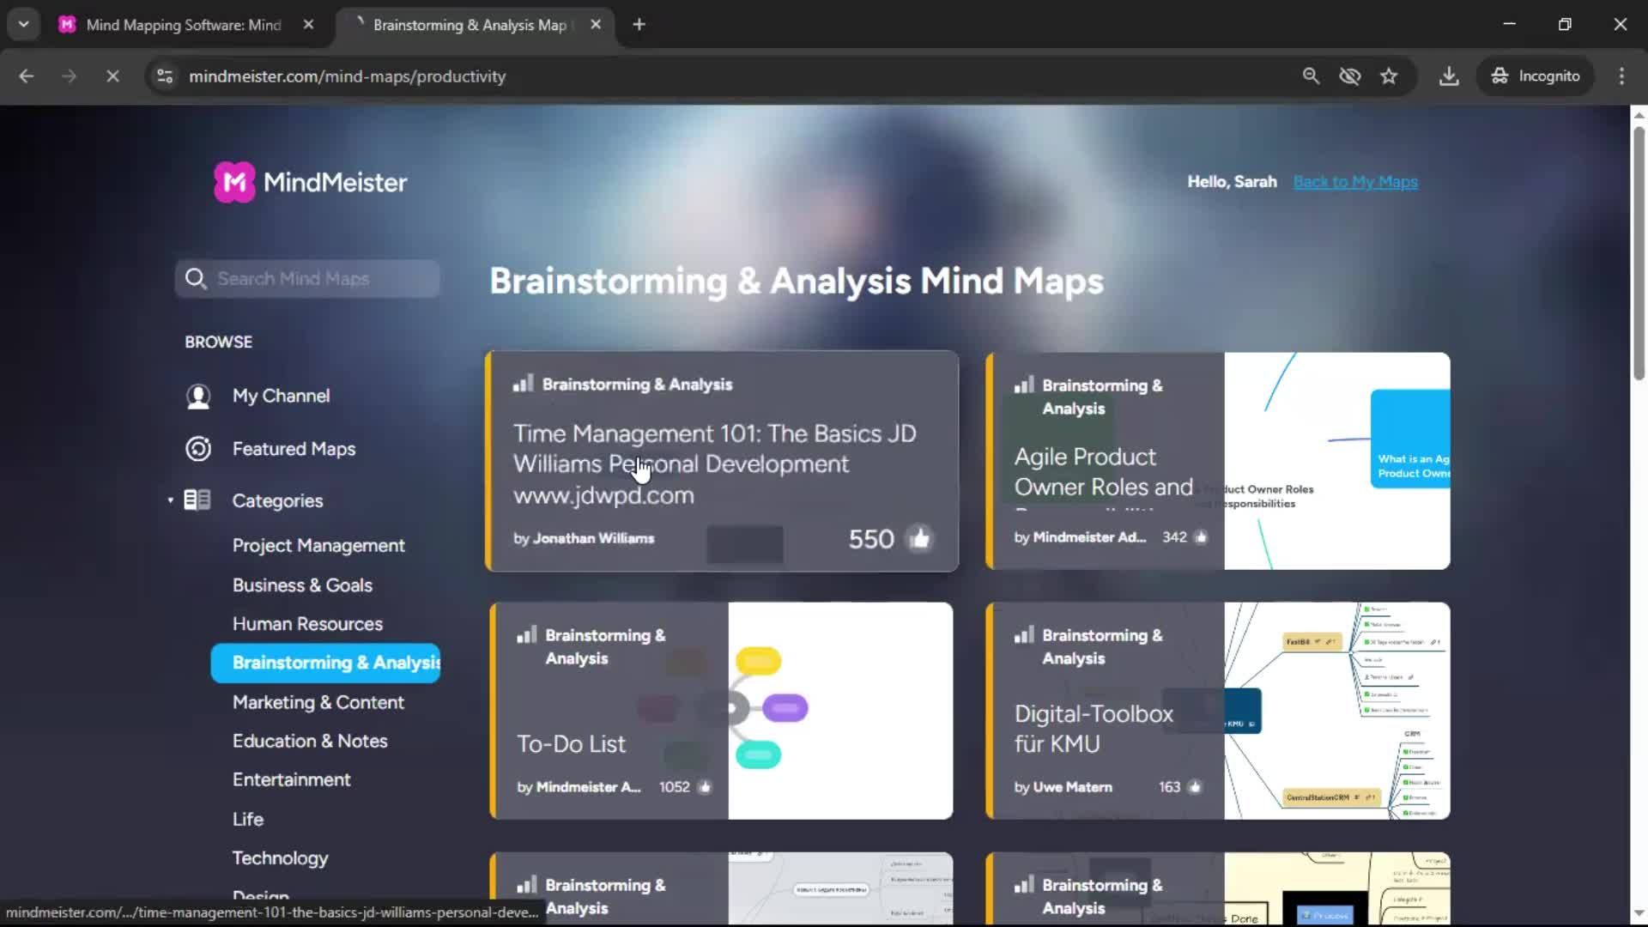Bookmark this page with the star icon
The image size is (1648, 927).
tap(1389, 76)
